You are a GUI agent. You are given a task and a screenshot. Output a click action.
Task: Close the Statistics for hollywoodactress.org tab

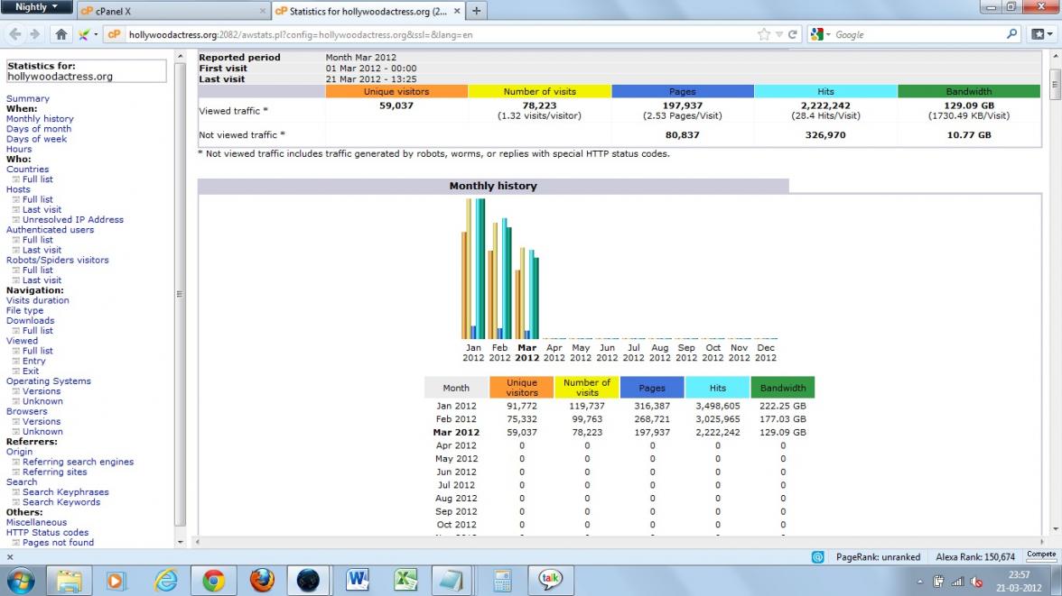tap(457, 12)
